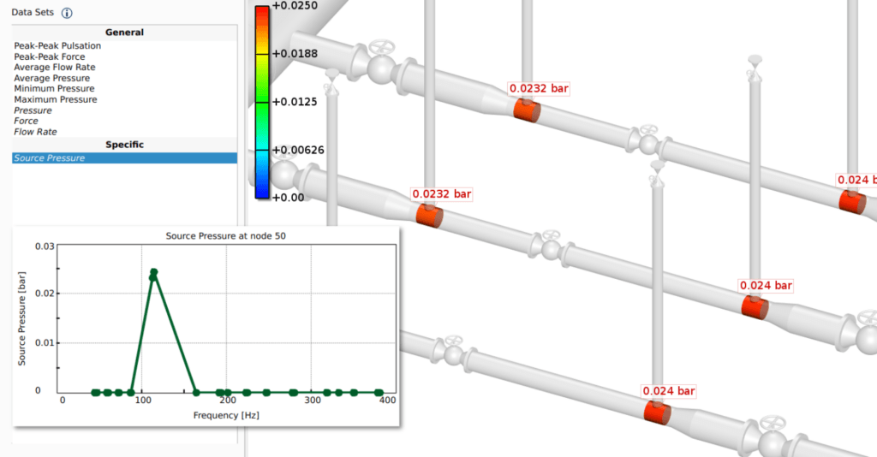Select Peak-Peak Pulsation data set

pyautogui.click(x=57, y=46)
